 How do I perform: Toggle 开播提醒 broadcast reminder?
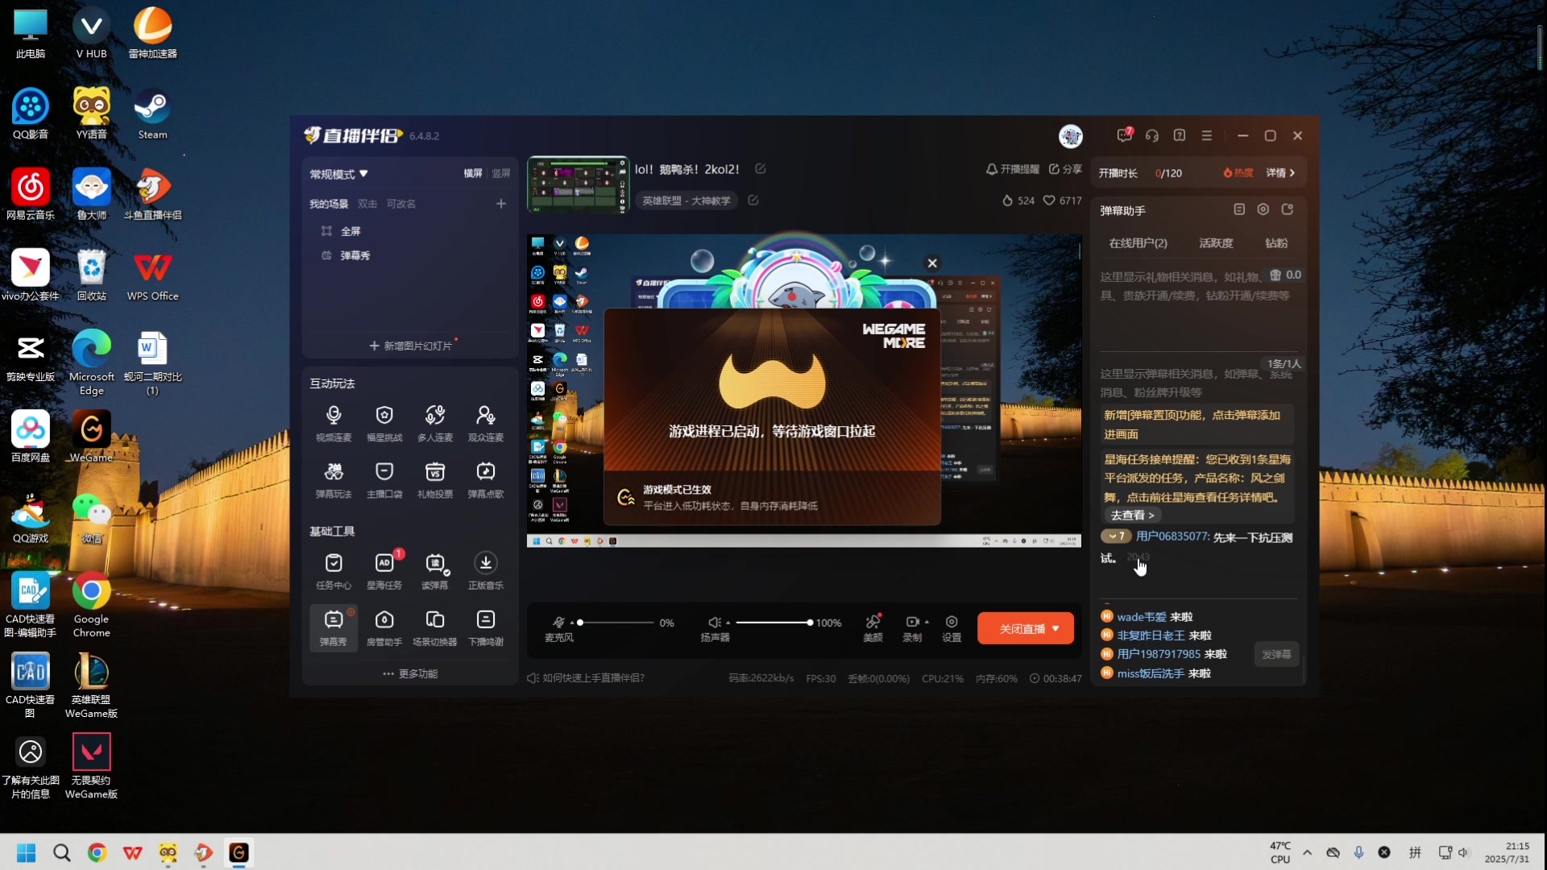[x=1013, y=169]
